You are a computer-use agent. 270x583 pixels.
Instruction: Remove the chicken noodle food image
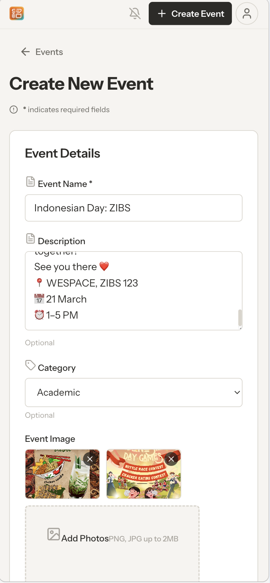click(x=90, y=459)
